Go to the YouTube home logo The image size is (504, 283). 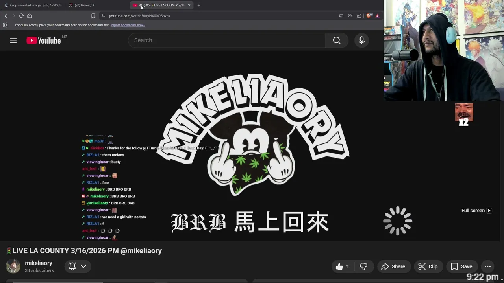click(44, 40)
